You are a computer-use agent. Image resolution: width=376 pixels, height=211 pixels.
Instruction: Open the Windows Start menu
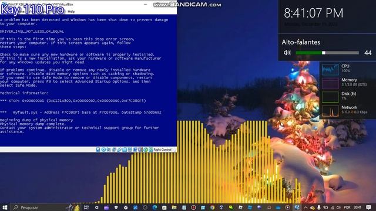point(5,207)
